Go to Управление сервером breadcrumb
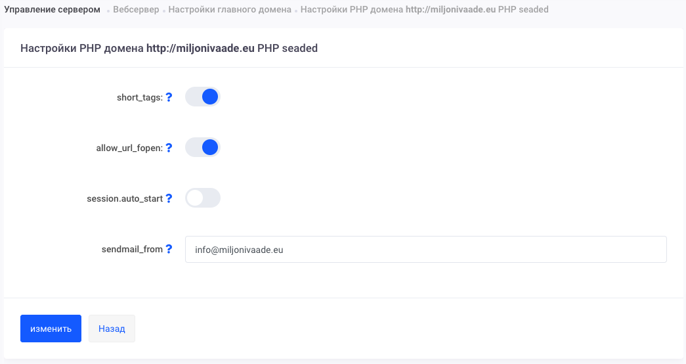 point(53,10)
